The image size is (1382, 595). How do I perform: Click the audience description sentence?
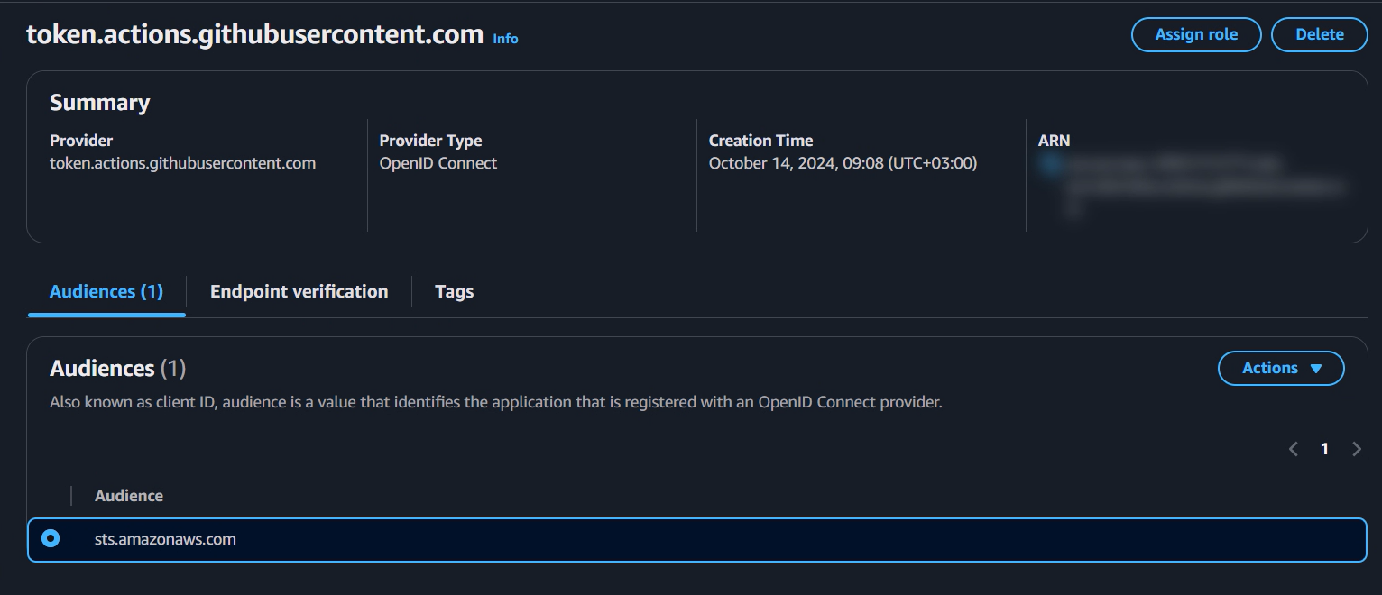point(496,402)
